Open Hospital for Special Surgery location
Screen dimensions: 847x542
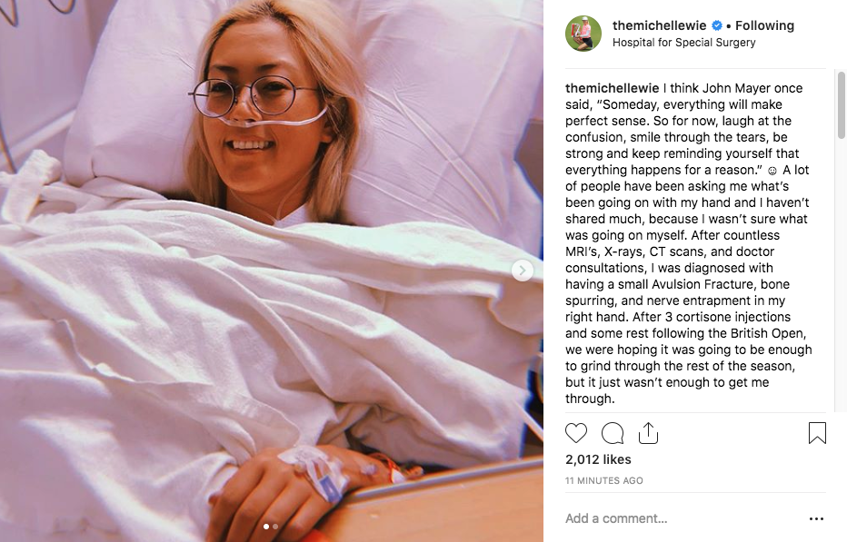[x=683, y=42]
